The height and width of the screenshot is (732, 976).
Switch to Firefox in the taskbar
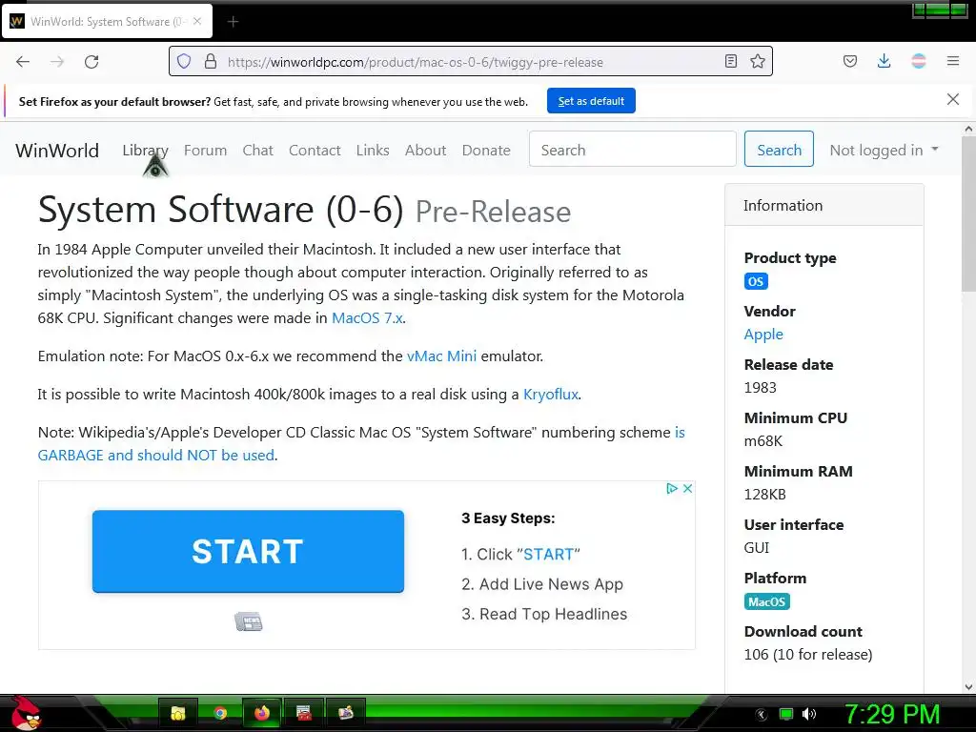[x=262, y=713]
